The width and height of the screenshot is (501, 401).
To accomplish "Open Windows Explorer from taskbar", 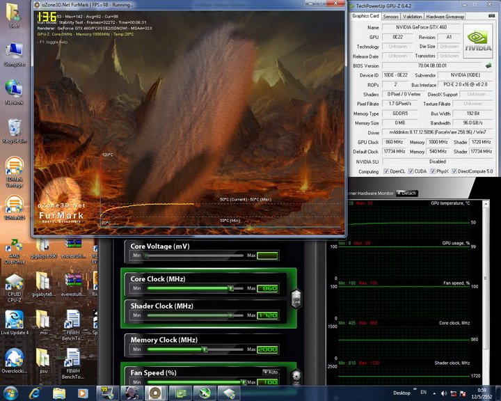I will (x=58, y=393).
